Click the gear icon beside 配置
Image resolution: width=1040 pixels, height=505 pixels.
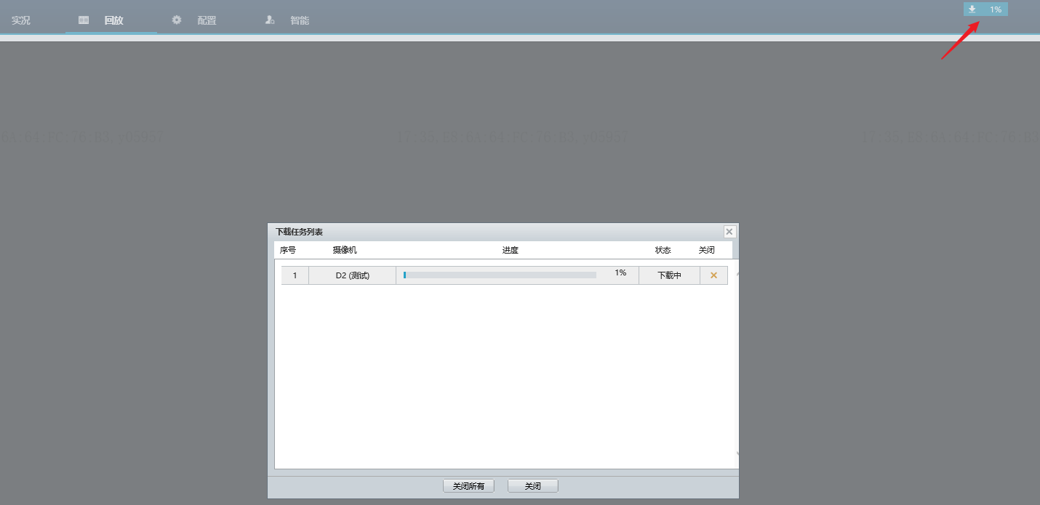click(x=177, y=20)
